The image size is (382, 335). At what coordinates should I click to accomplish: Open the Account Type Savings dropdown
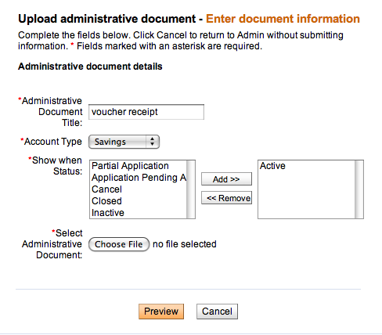tap(124, 142)
